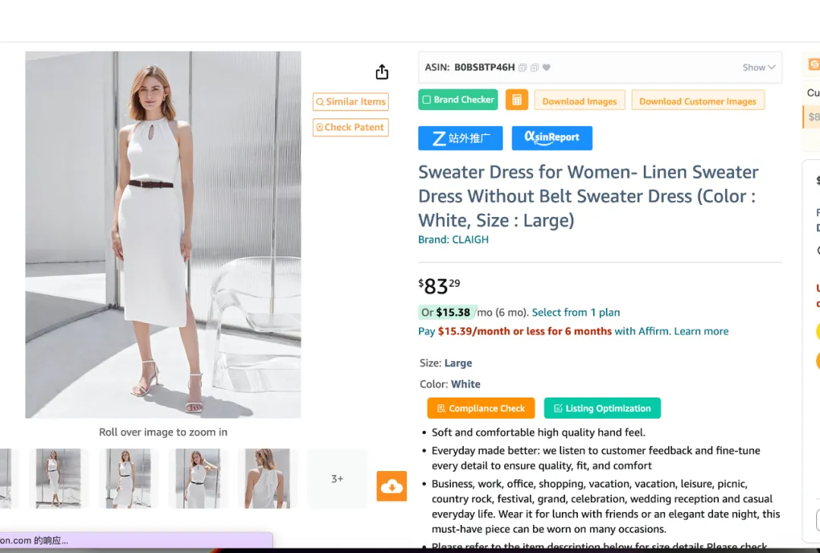
Task: Click Download Customer Images button
Action: (698, 101)
